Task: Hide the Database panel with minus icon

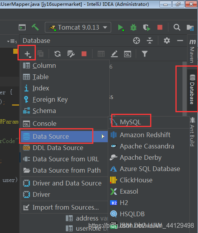Action: point(180,41)
